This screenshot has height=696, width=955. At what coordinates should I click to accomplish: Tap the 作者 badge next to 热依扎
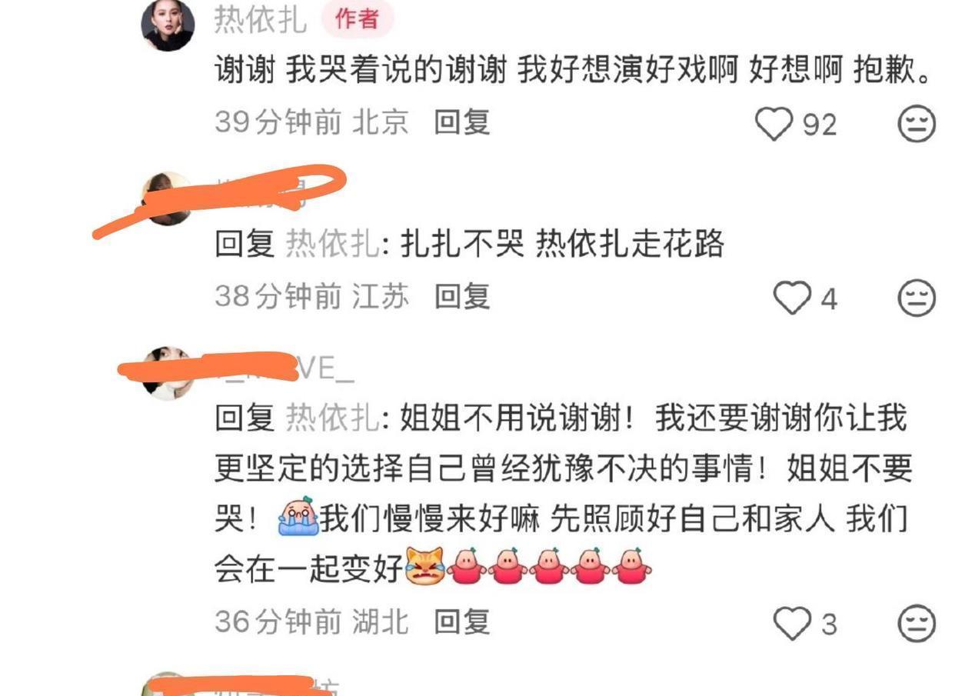[357, 19]
